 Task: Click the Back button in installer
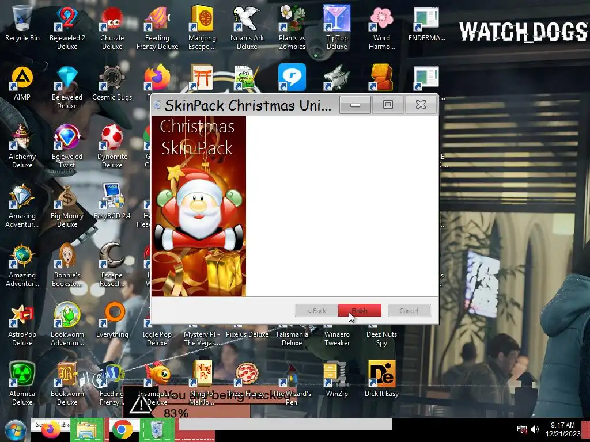(316, 310)
